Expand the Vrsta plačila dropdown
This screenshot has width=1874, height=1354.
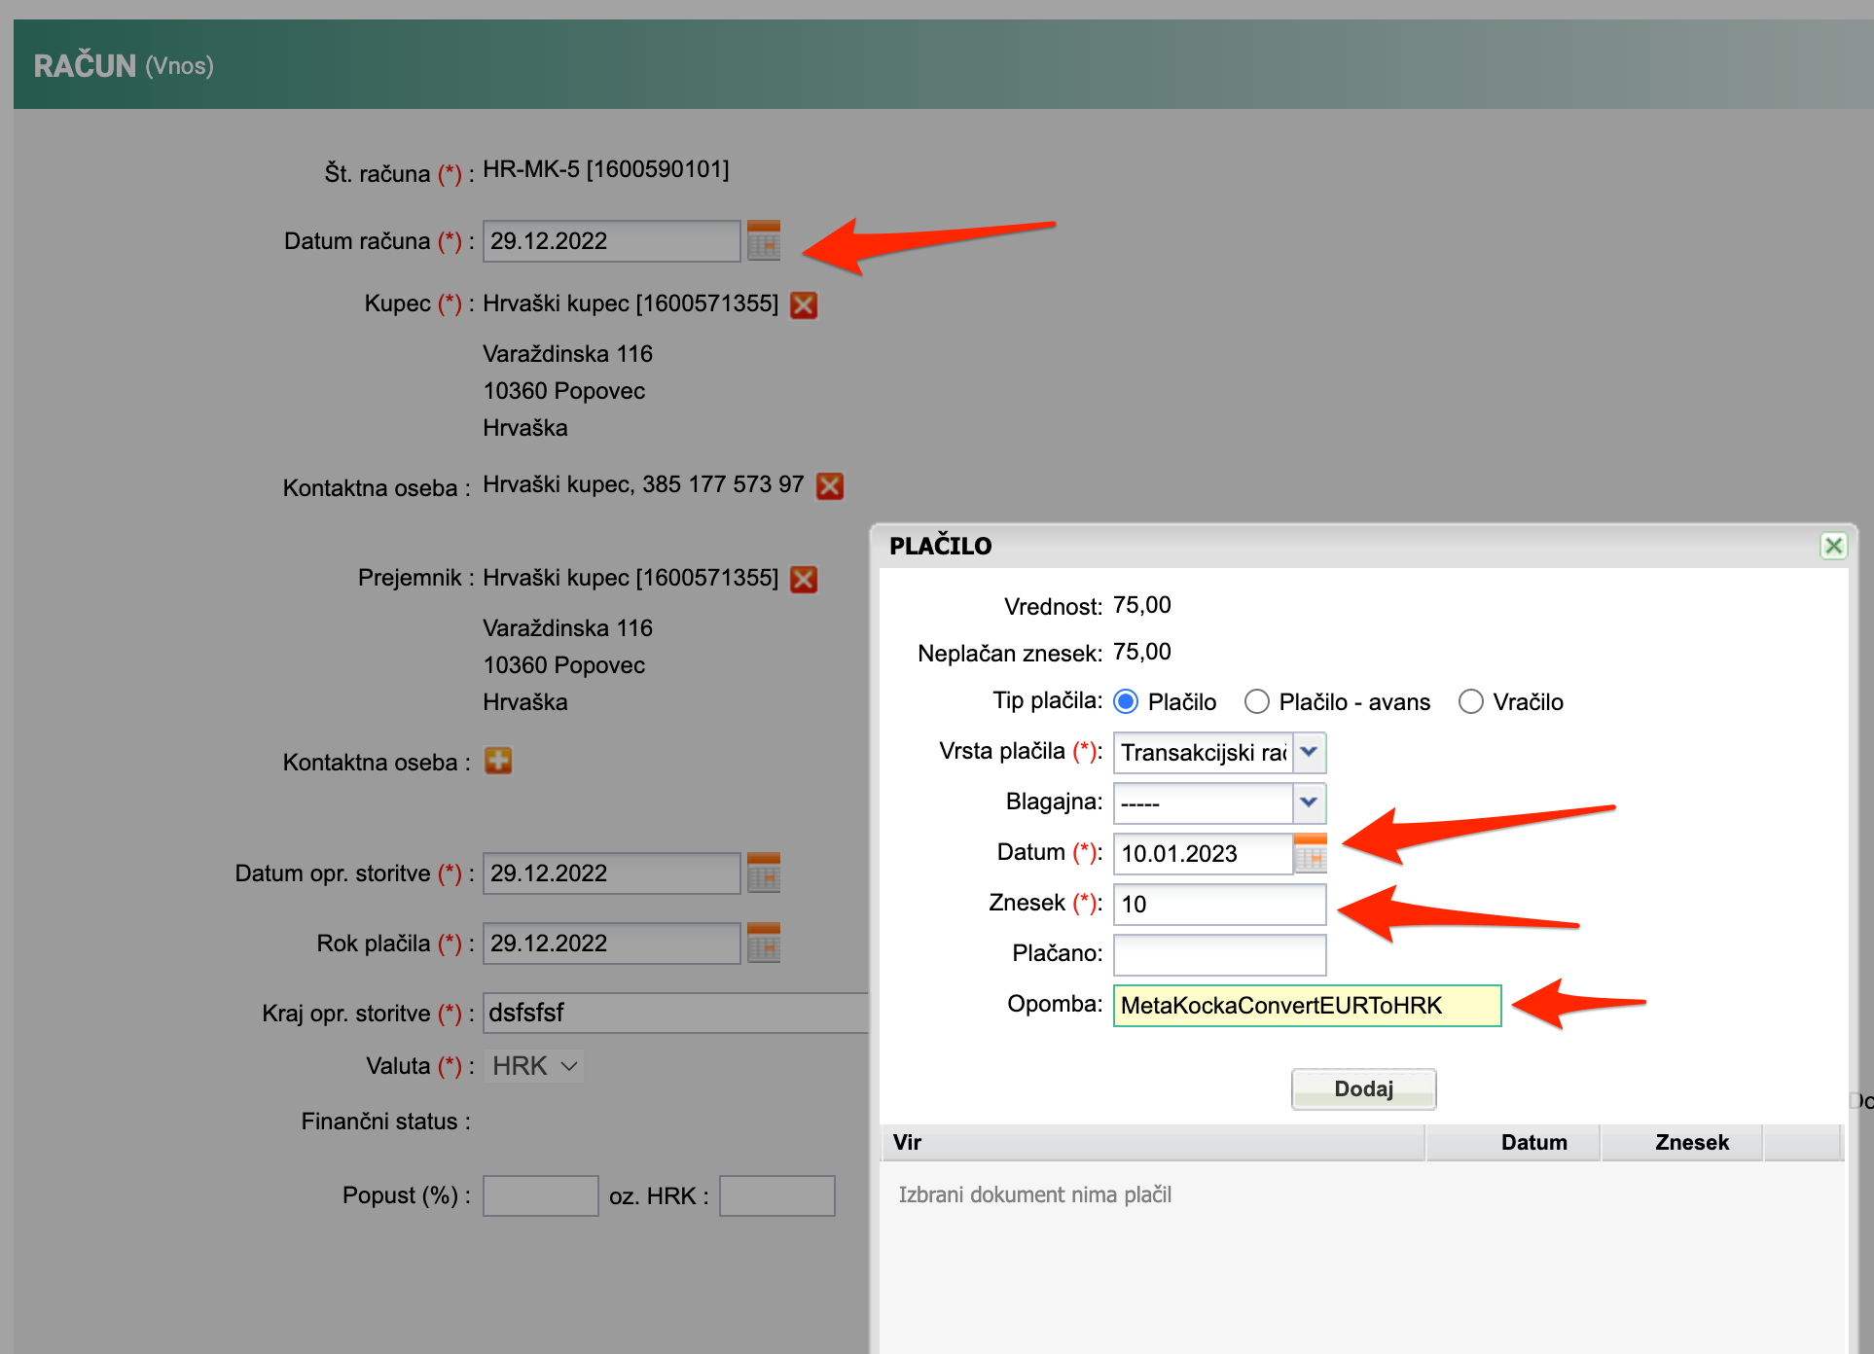[x=1309, y=752]
